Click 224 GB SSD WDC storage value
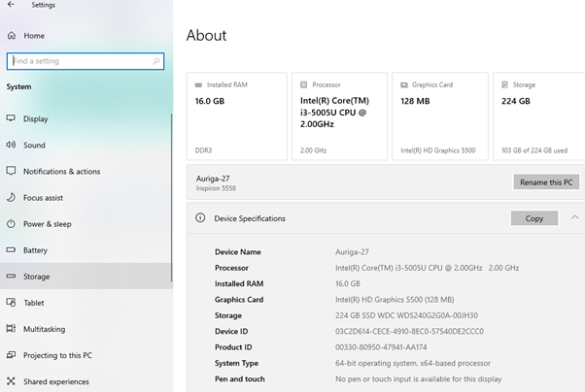Viewport: 585px width, 392px height. point(406,315)
